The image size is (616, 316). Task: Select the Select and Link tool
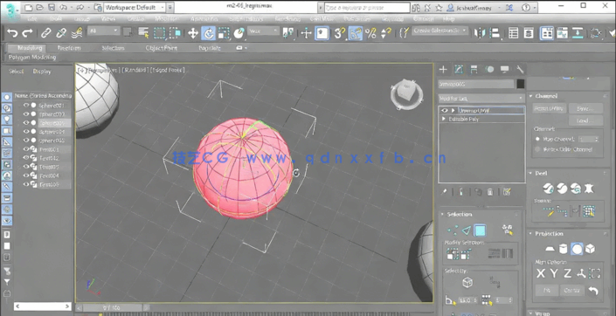click(x=46, y=33)
